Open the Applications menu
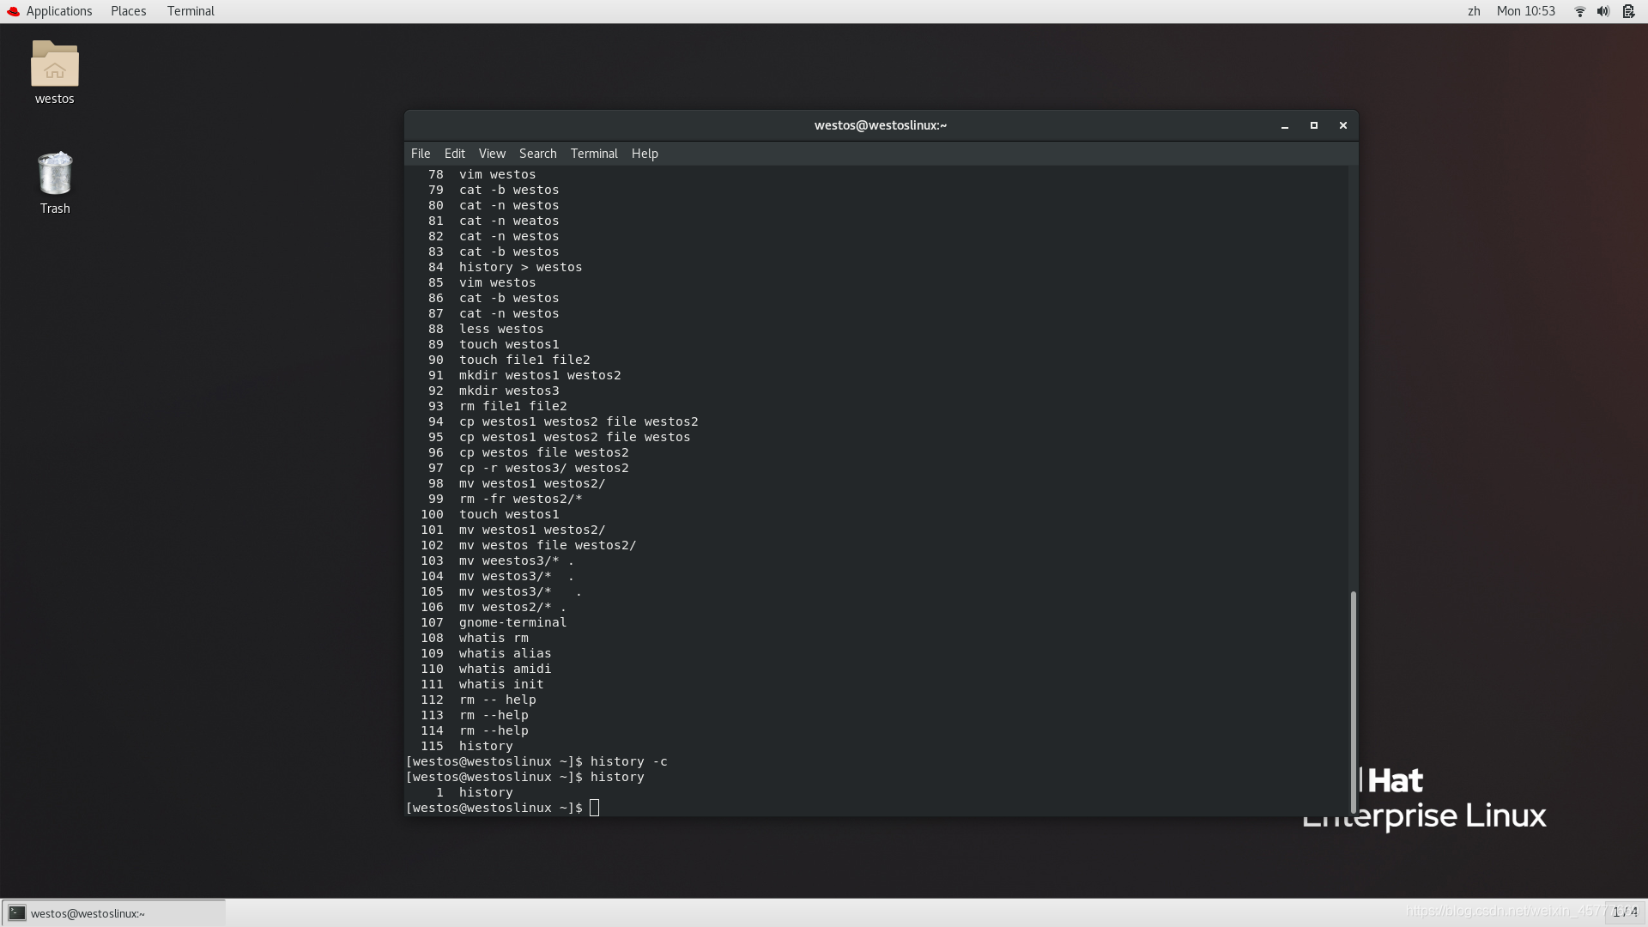The height and width of the screenshot is (927, 1648). (59, 10)
